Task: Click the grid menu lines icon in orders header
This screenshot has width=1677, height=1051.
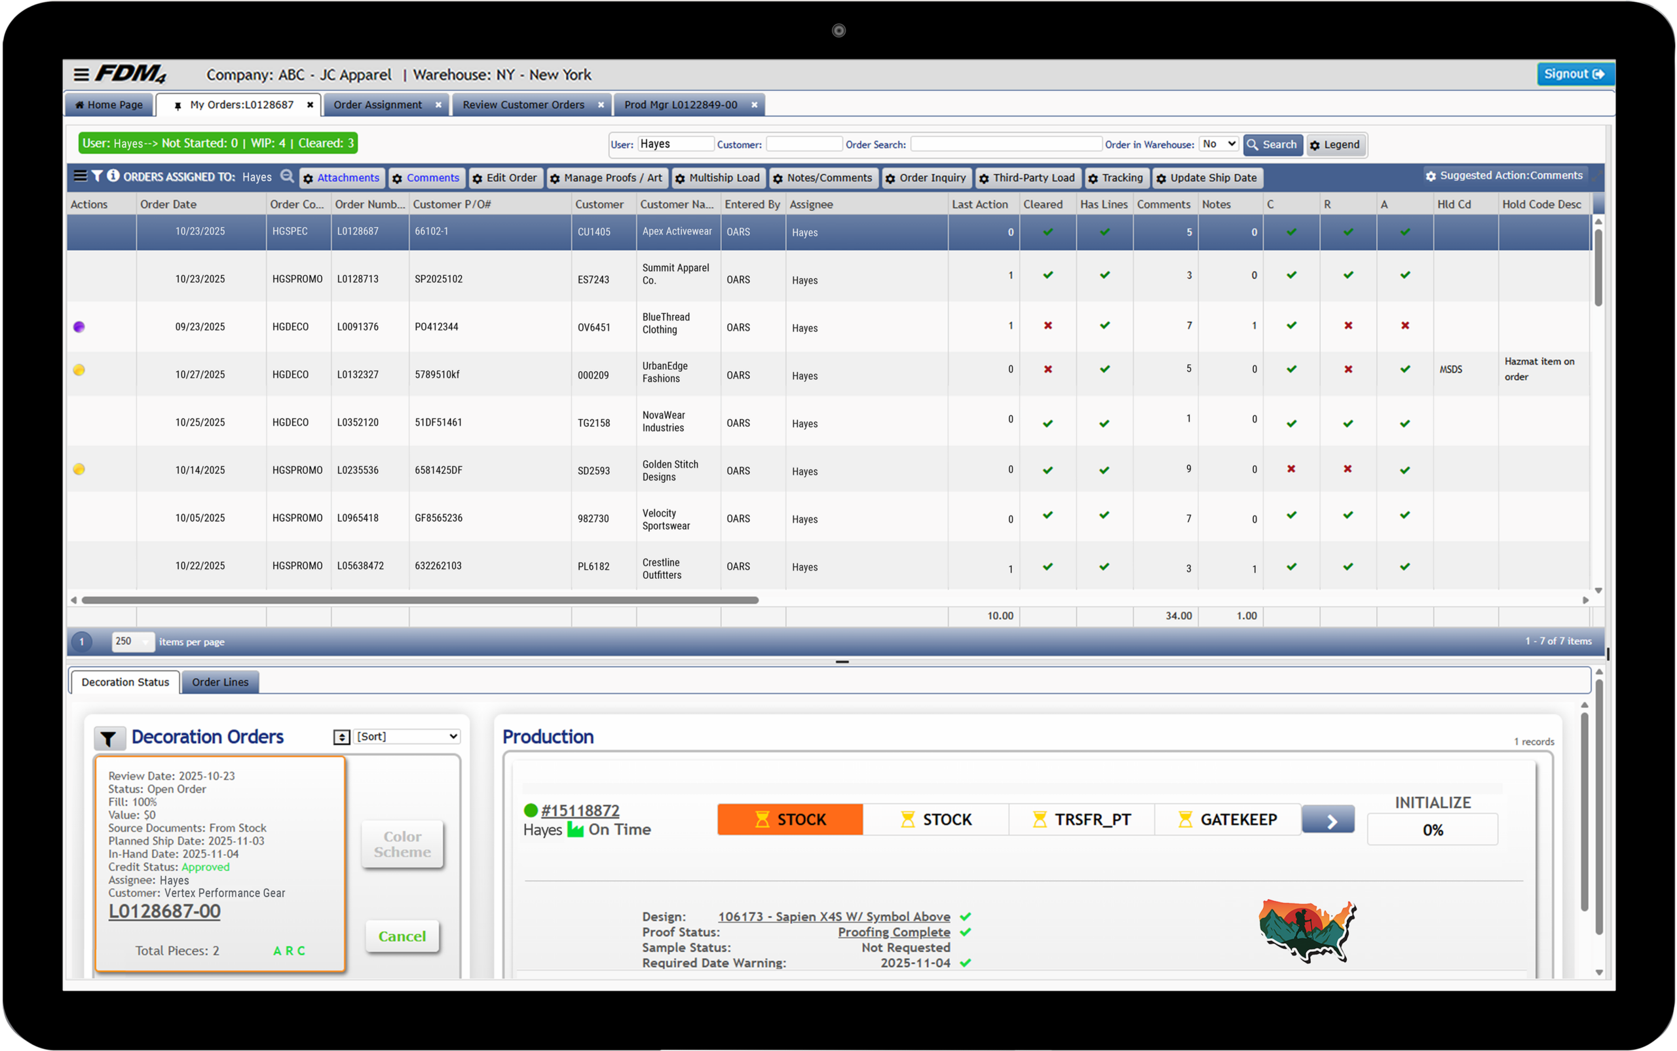Action: point(81,177)
